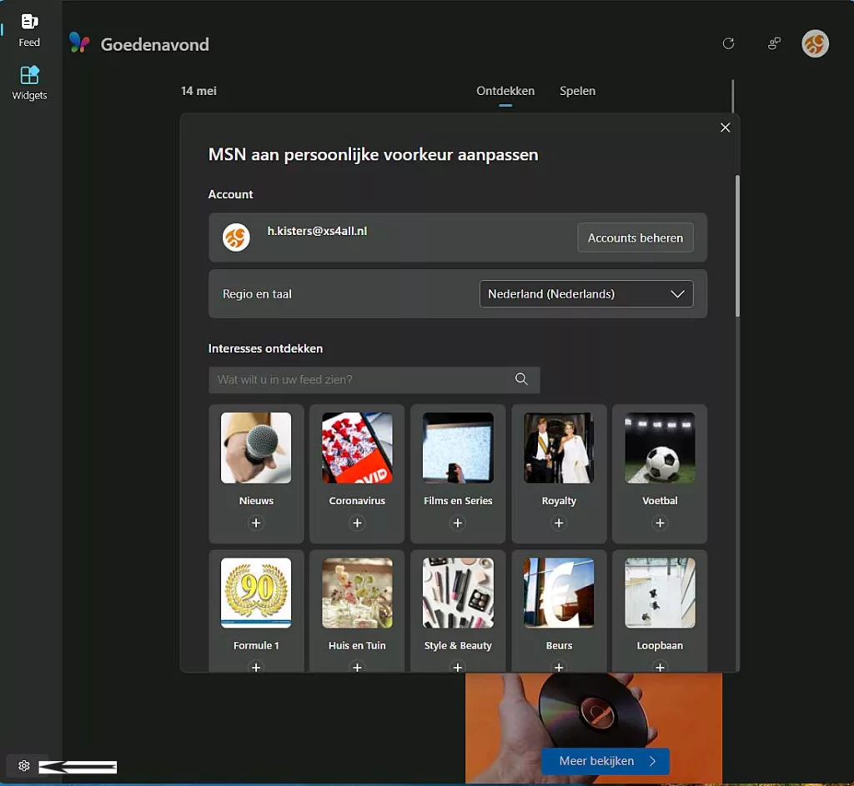Switch to the Ontdekken tab
Image resolution: width=854 pixels, height=786 pixels.
[x=505, y=91]
